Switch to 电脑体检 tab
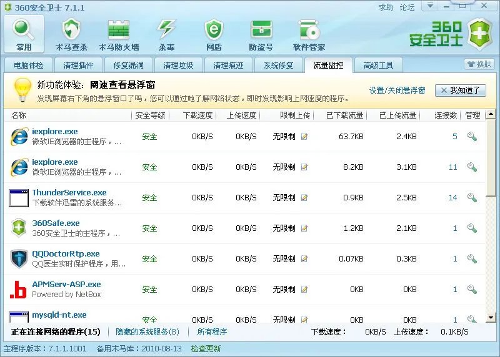 (x=28, y=66)
